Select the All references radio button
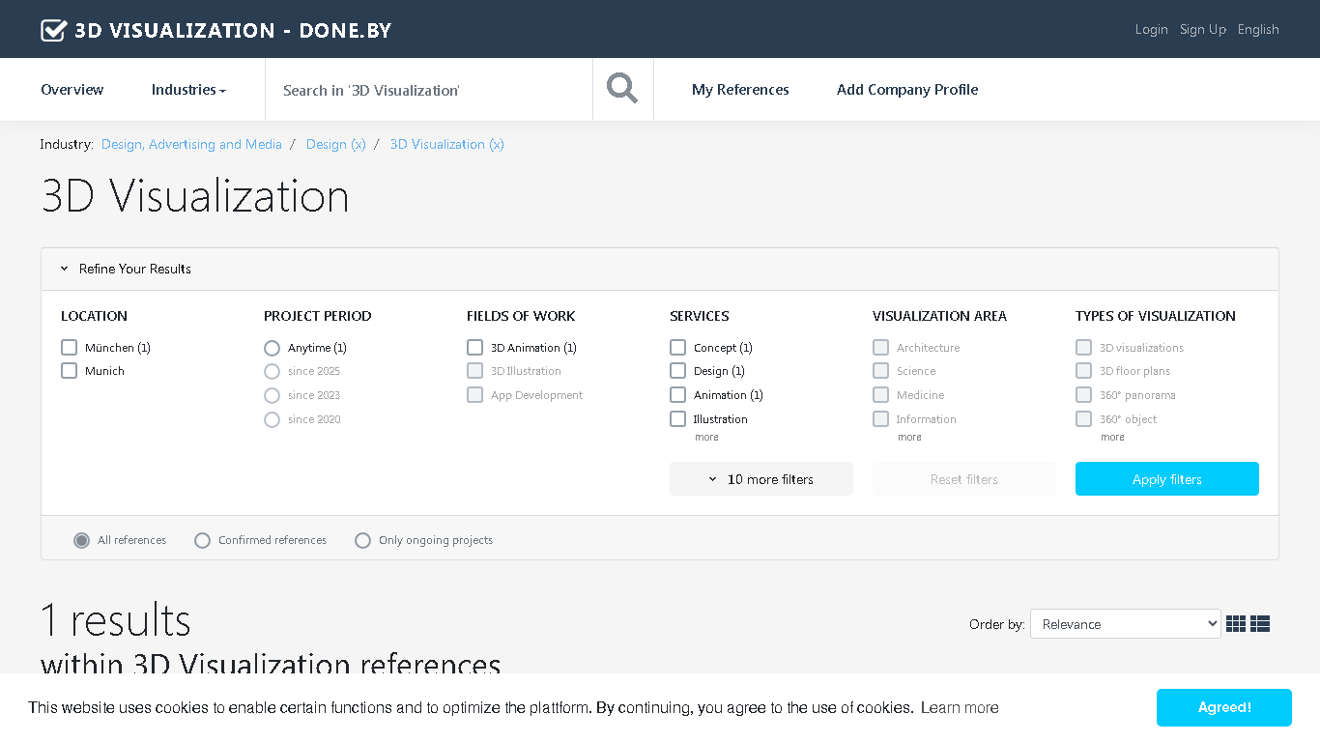The image size is (1320, 742). pos(82,540)
